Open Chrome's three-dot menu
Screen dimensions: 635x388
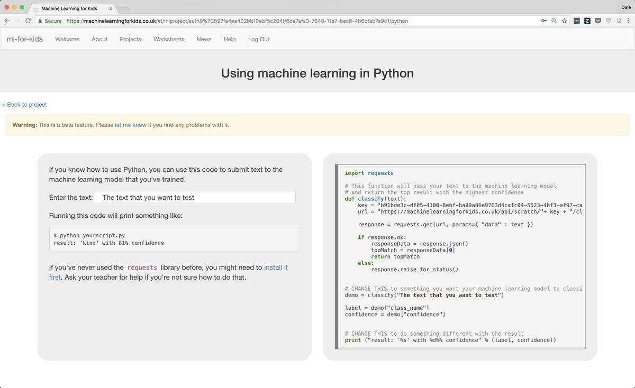(629, 21)
